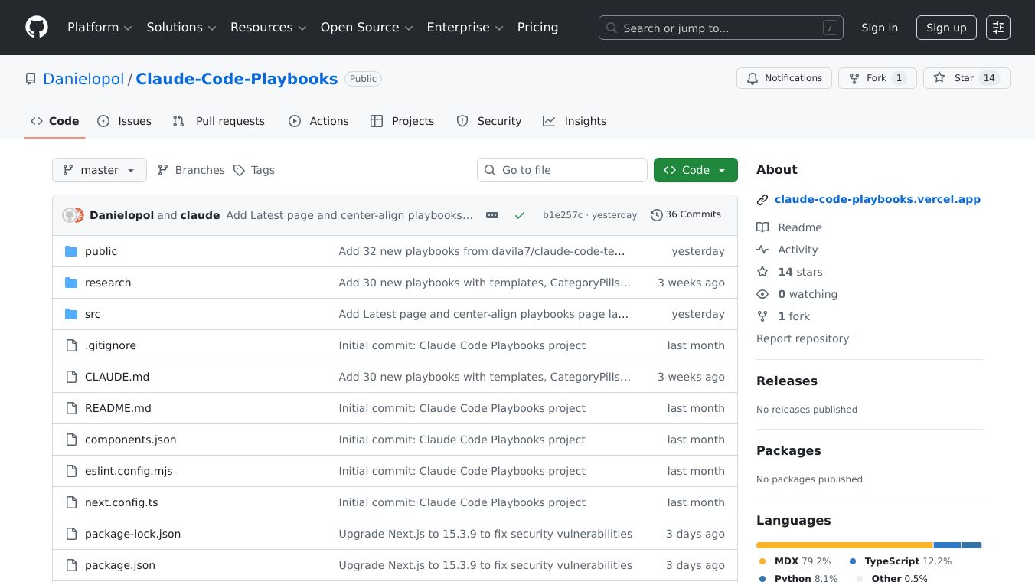Expand the green Code dropdown
1035x582 pixels.
click(720, 170)
